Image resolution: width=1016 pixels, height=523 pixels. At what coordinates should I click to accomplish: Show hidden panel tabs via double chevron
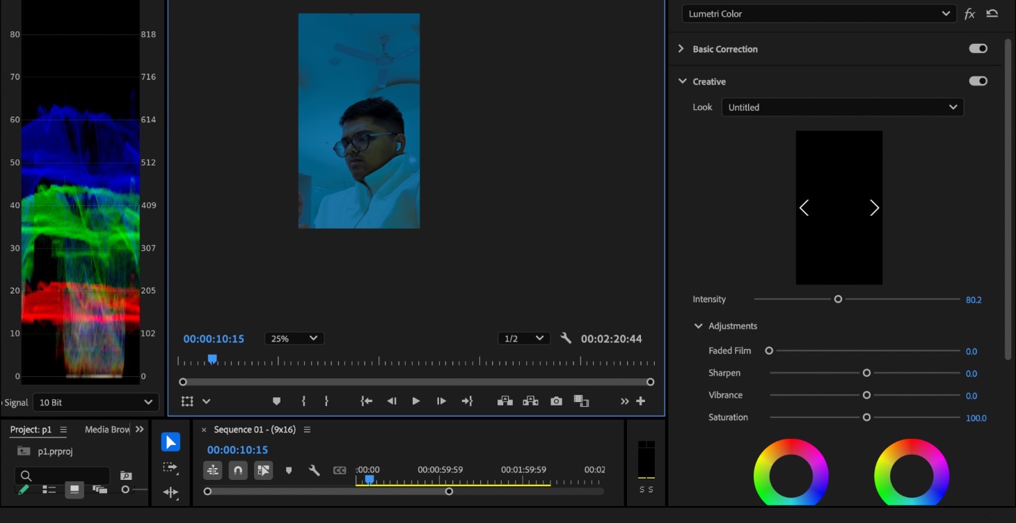click(x=140, y=429)
